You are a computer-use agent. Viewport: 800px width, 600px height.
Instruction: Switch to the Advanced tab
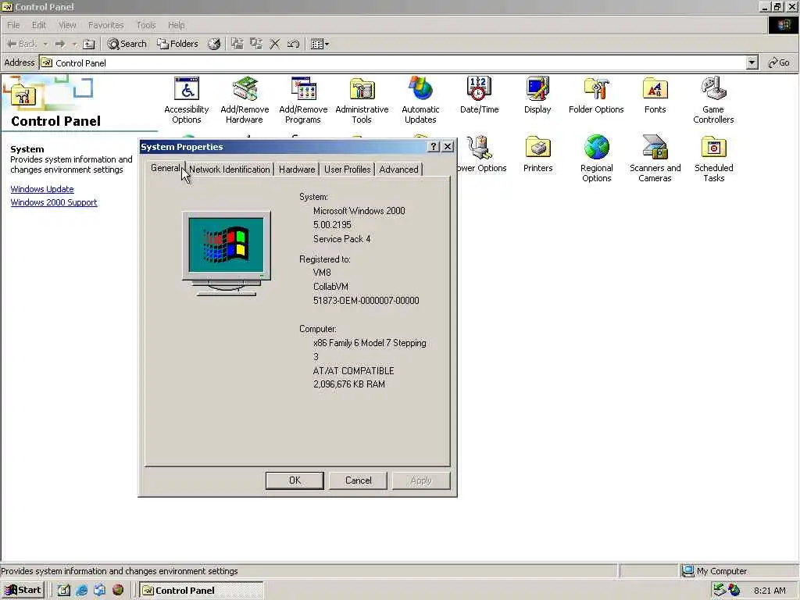point(399,170)
